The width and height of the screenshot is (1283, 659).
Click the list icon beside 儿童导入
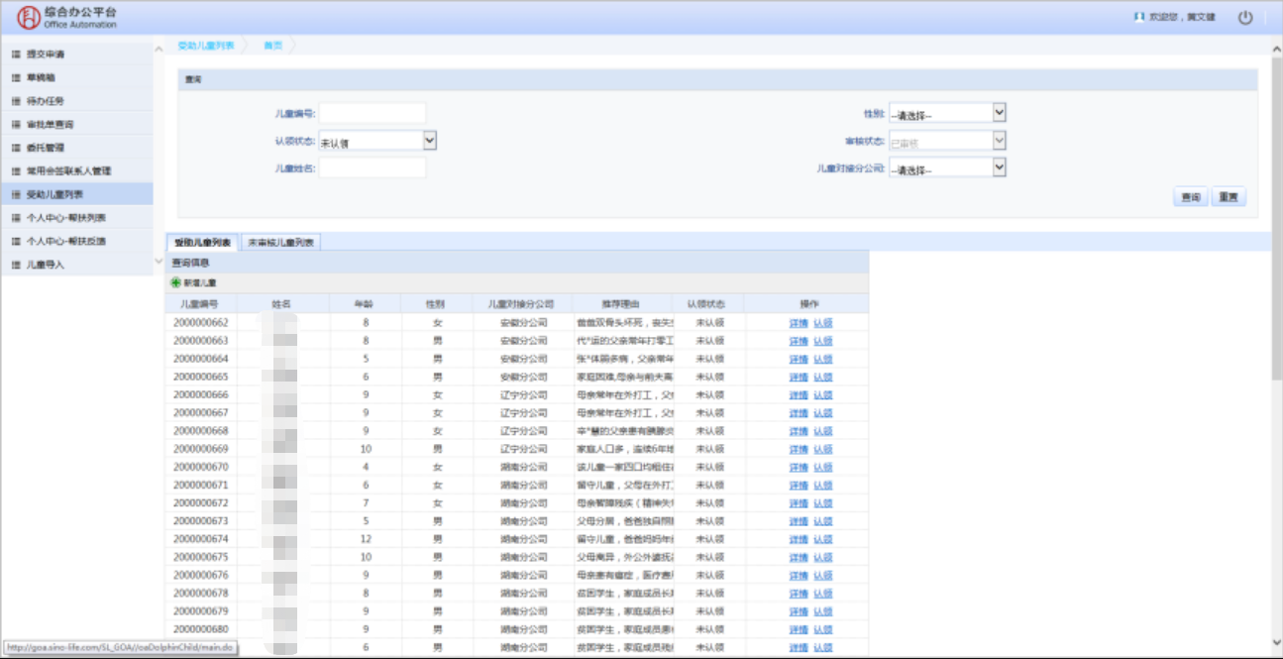(x=16, y=265)
